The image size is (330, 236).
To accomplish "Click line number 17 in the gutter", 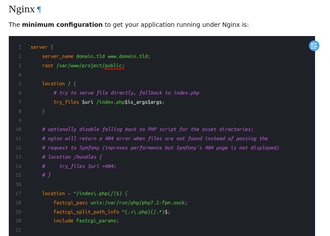I will point(18,193).
